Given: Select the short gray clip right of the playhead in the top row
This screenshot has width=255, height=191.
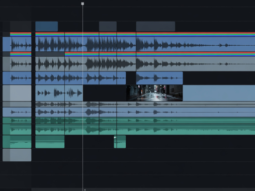Looking at the screenshot, I should click(x=108, y=26).
